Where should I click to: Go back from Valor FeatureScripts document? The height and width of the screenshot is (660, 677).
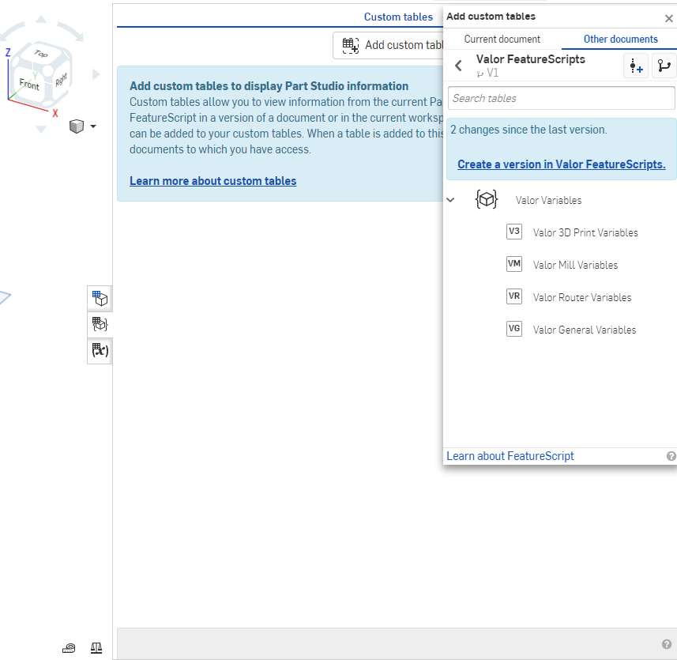(x=458, y=66)
